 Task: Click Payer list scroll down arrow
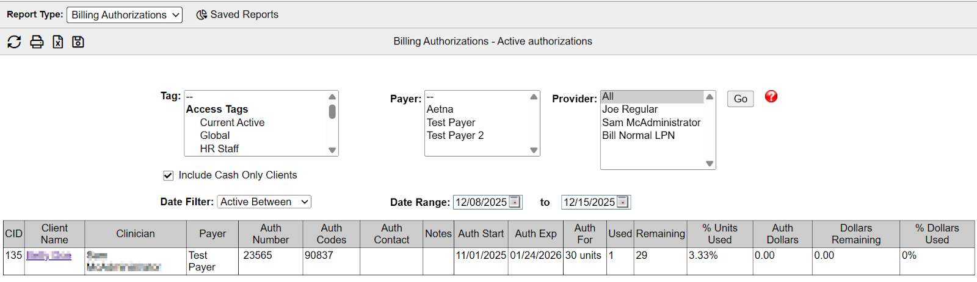pos(534,150)
